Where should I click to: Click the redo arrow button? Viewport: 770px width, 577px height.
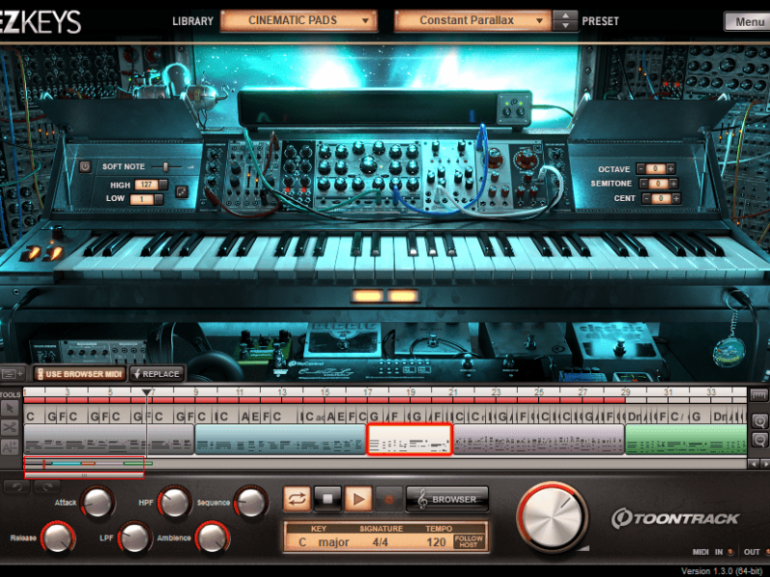click(47, 487)
